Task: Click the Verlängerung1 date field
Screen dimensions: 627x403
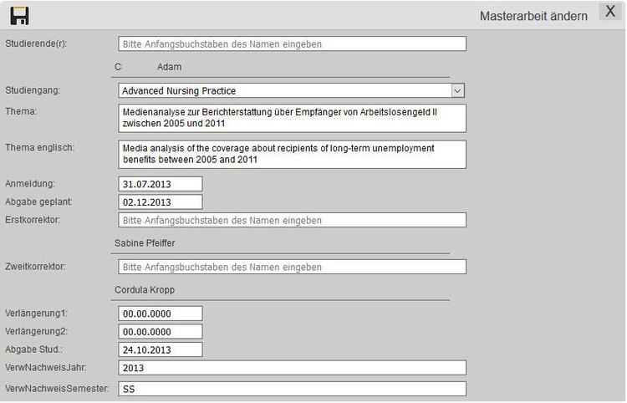Action: coord(161,314)
